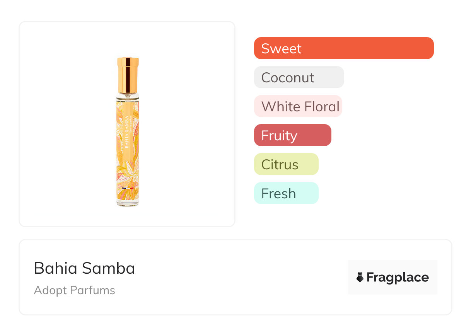The width and height of the screenshot is (471, 334).
Task: Click the French flag mark on the bottle
Action: (x=128, y=188)
